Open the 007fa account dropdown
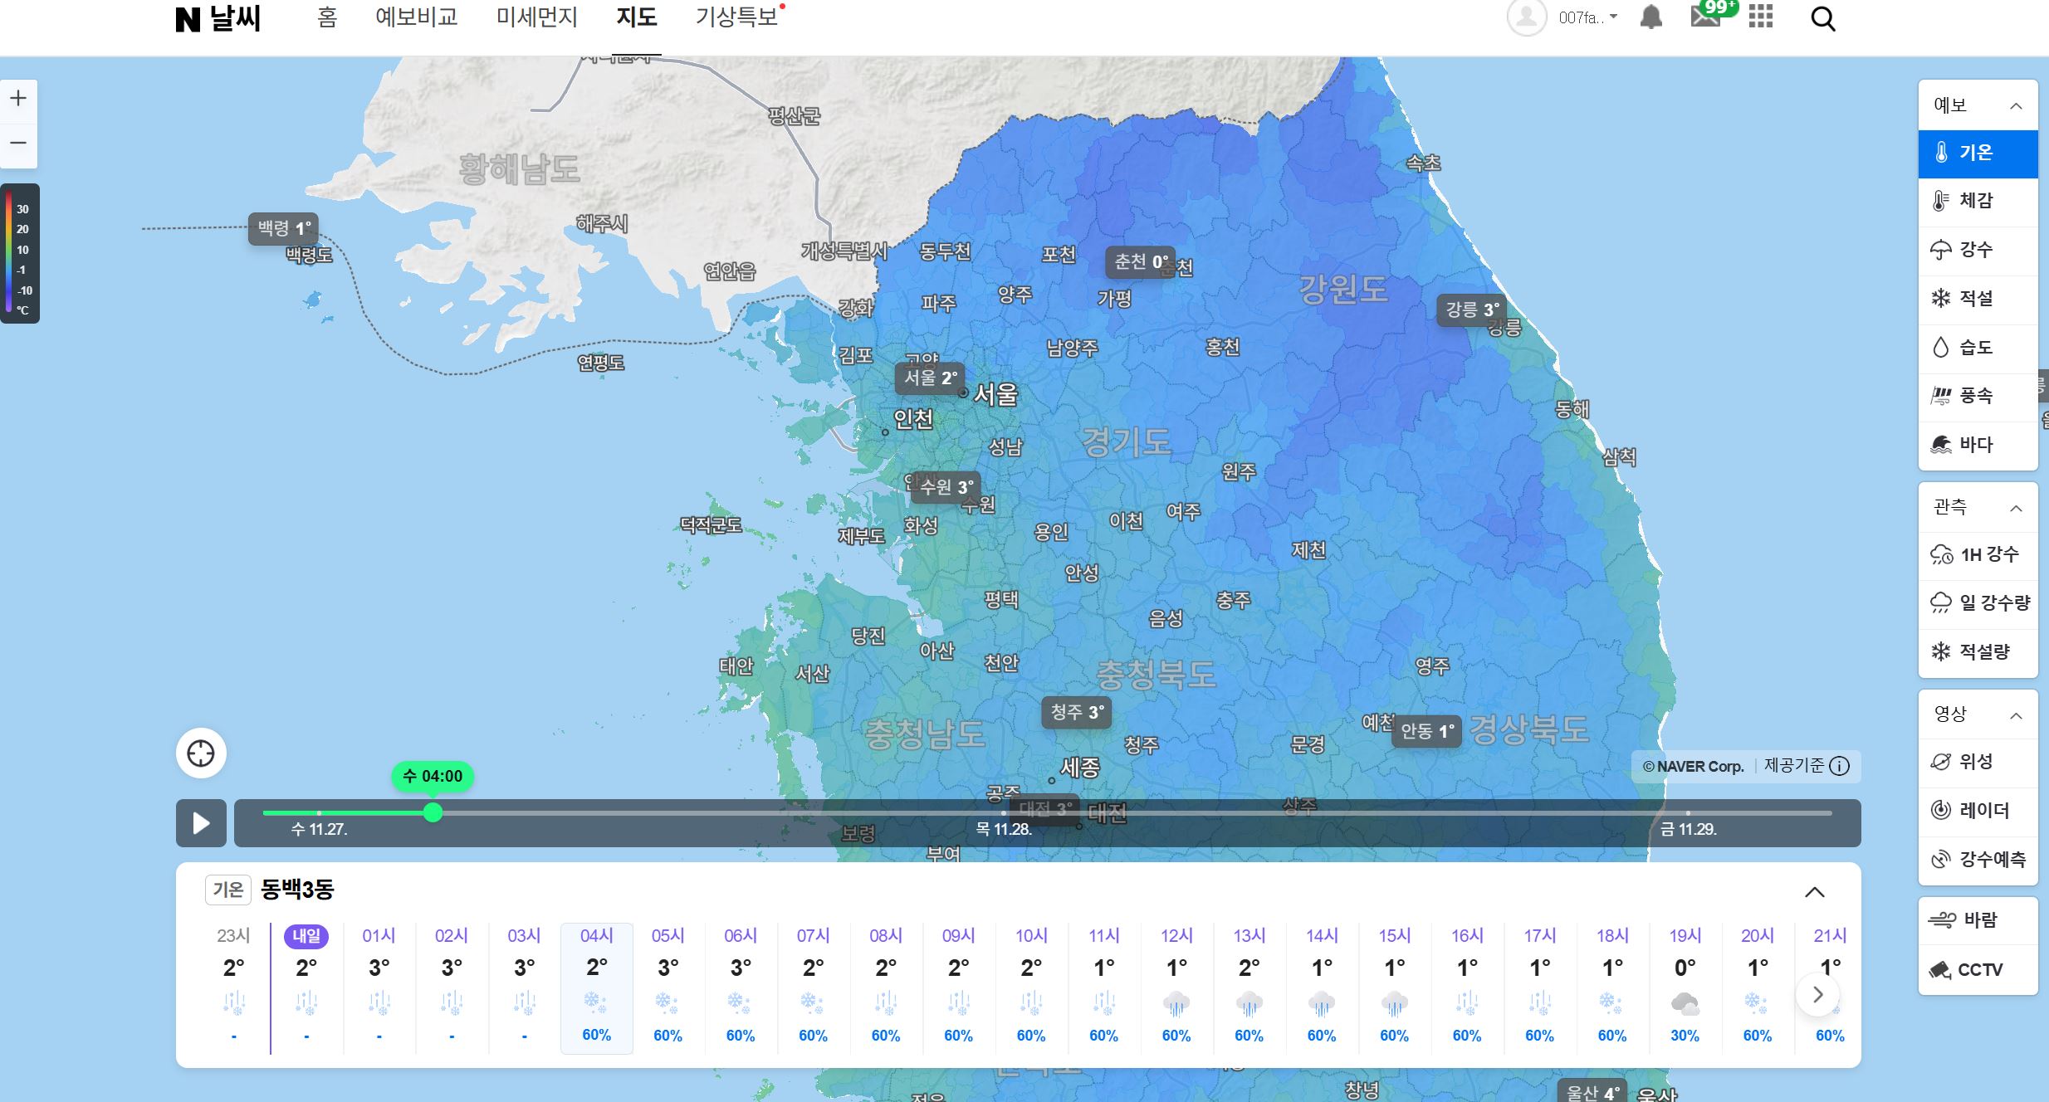The width and height of the screenshot is (2049, 1102). [x=1587, y=17]
